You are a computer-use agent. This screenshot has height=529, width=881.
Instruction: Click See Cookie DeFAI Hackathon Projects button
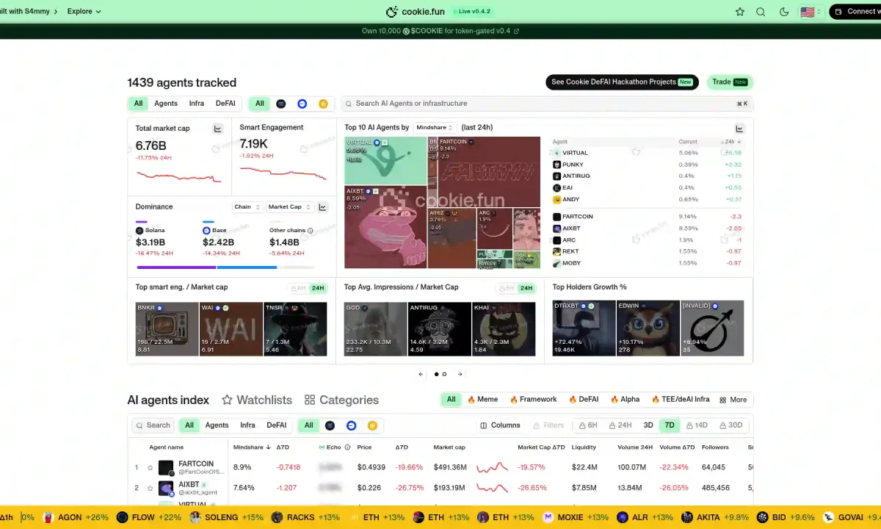622,82
